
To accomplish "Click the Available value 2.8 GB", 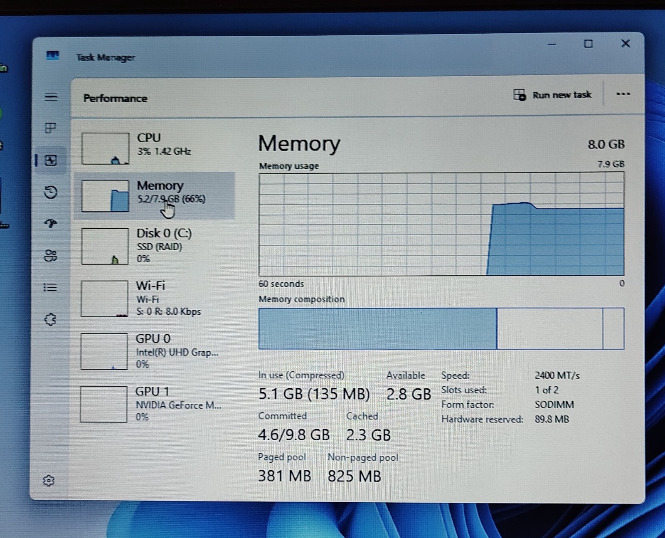I will point(409,394).
